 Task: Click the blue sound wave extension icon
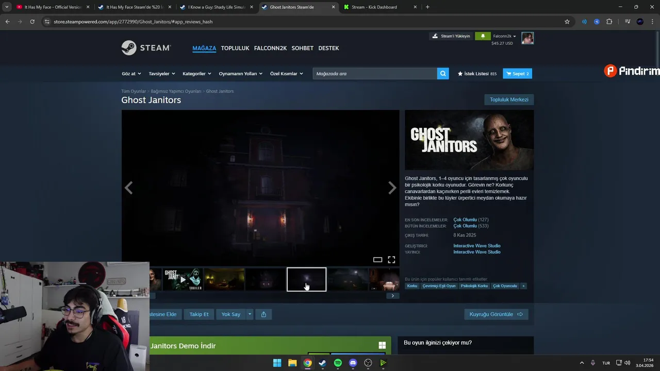click(584, 22)
